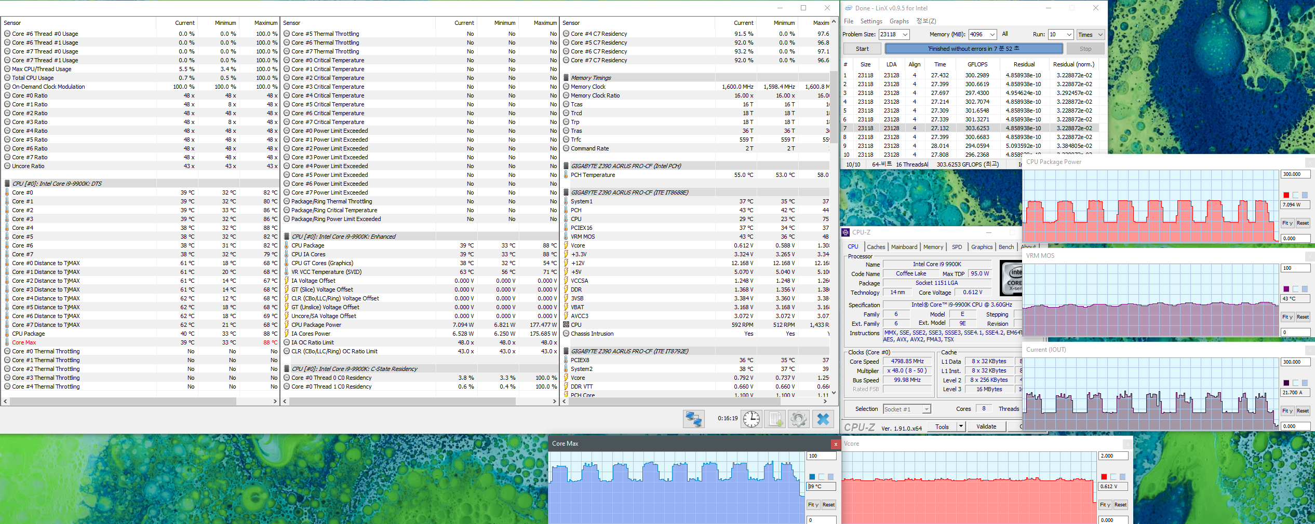Expand the Problem Size dropdown

(905, 35)
